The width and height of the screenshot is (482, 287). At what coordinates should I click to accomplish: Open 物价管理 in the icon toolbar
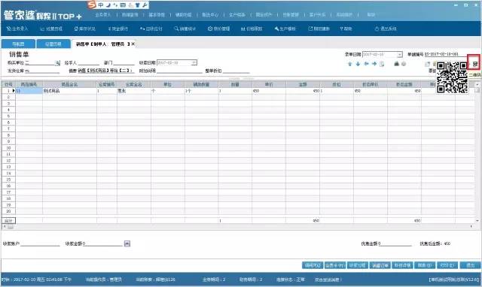[x=218, y=29]
